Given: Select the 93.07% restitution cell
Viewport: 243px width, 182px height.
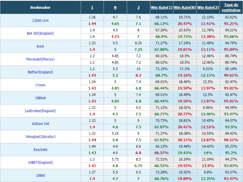Looking at the screenshot, I should [231, 172].
